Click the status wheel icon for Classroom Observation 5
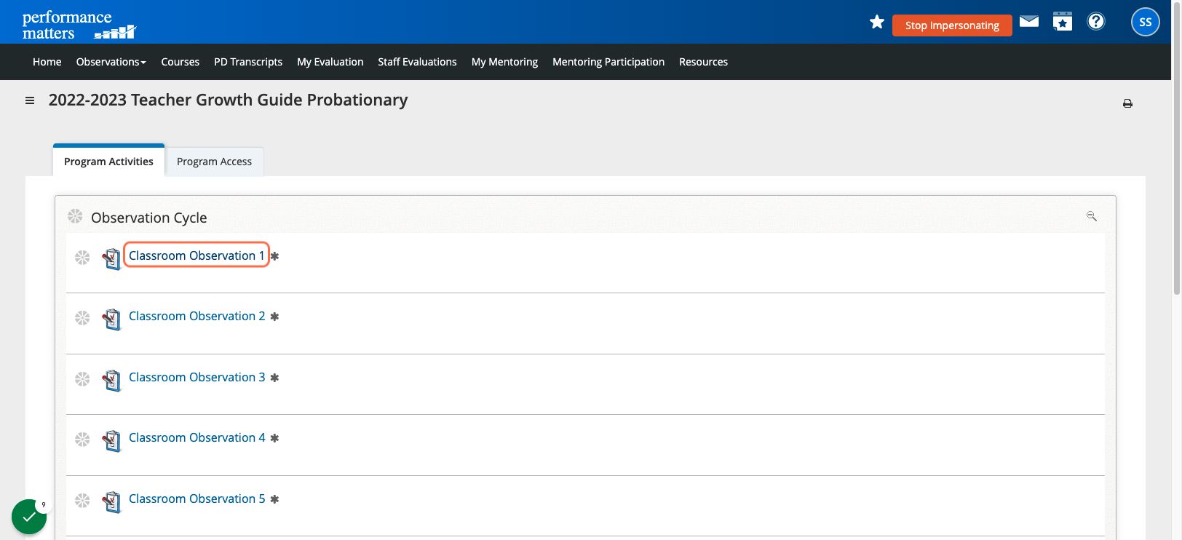 82,501
